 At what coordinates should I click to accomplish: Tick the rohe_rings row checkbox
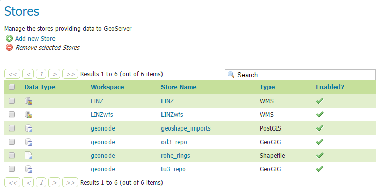click(x=12, y=155)
